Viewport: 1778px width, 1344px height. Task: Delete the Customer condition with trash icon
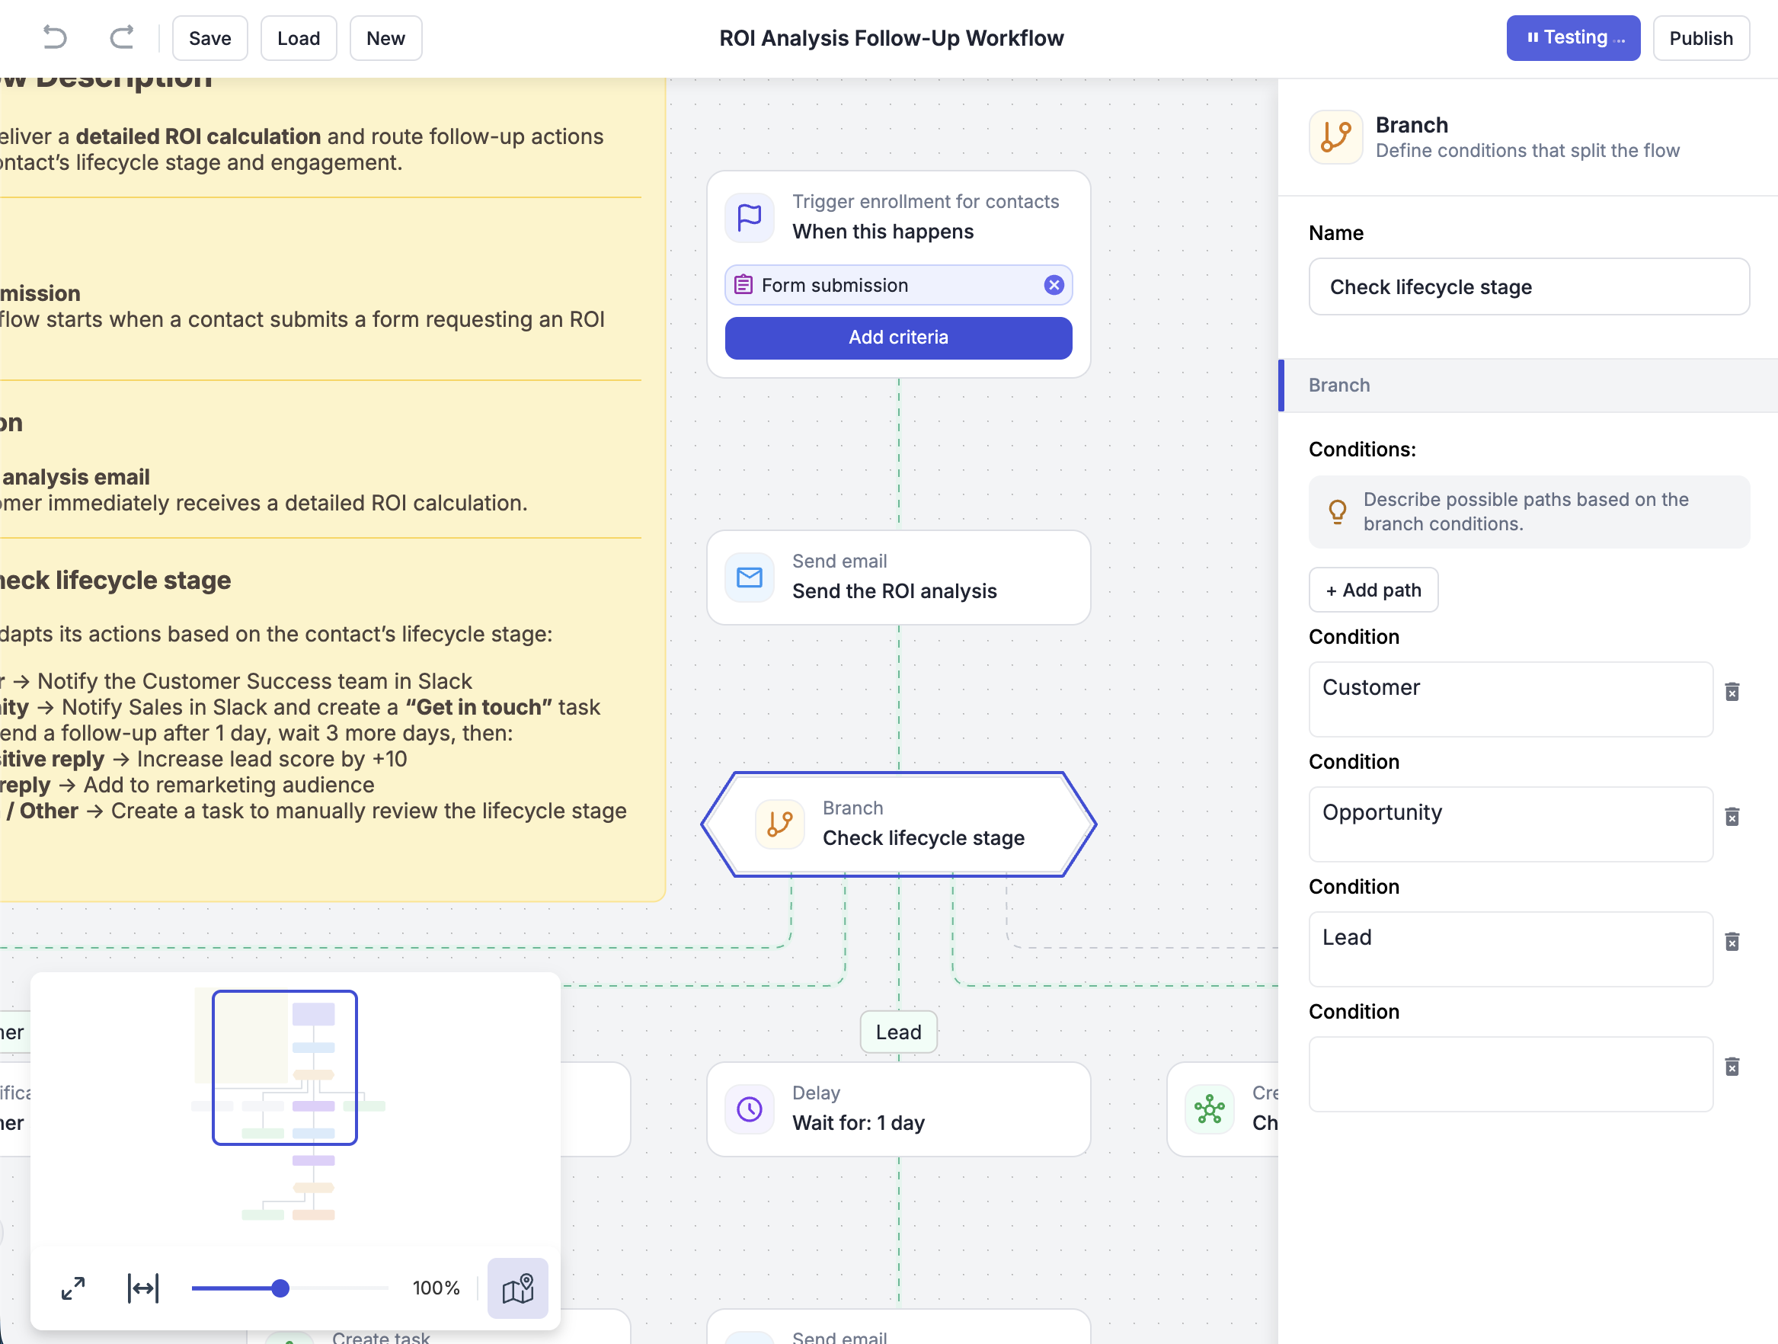[x=1733, y=692]
